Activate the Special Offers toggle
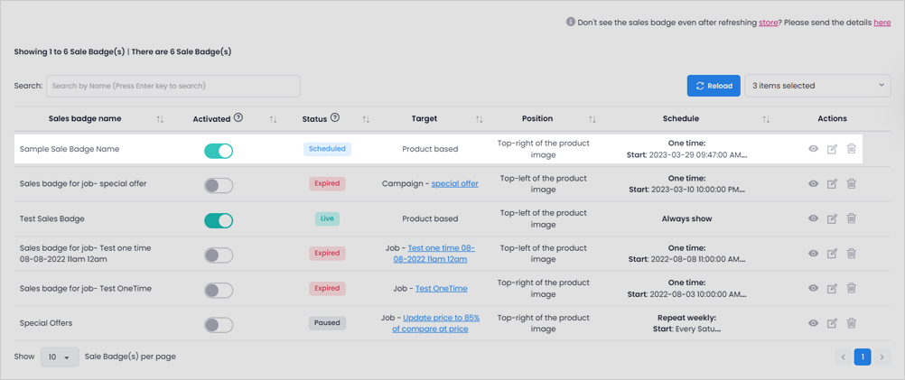This screenshot has width=905, height=380. [x=219, y=325]
